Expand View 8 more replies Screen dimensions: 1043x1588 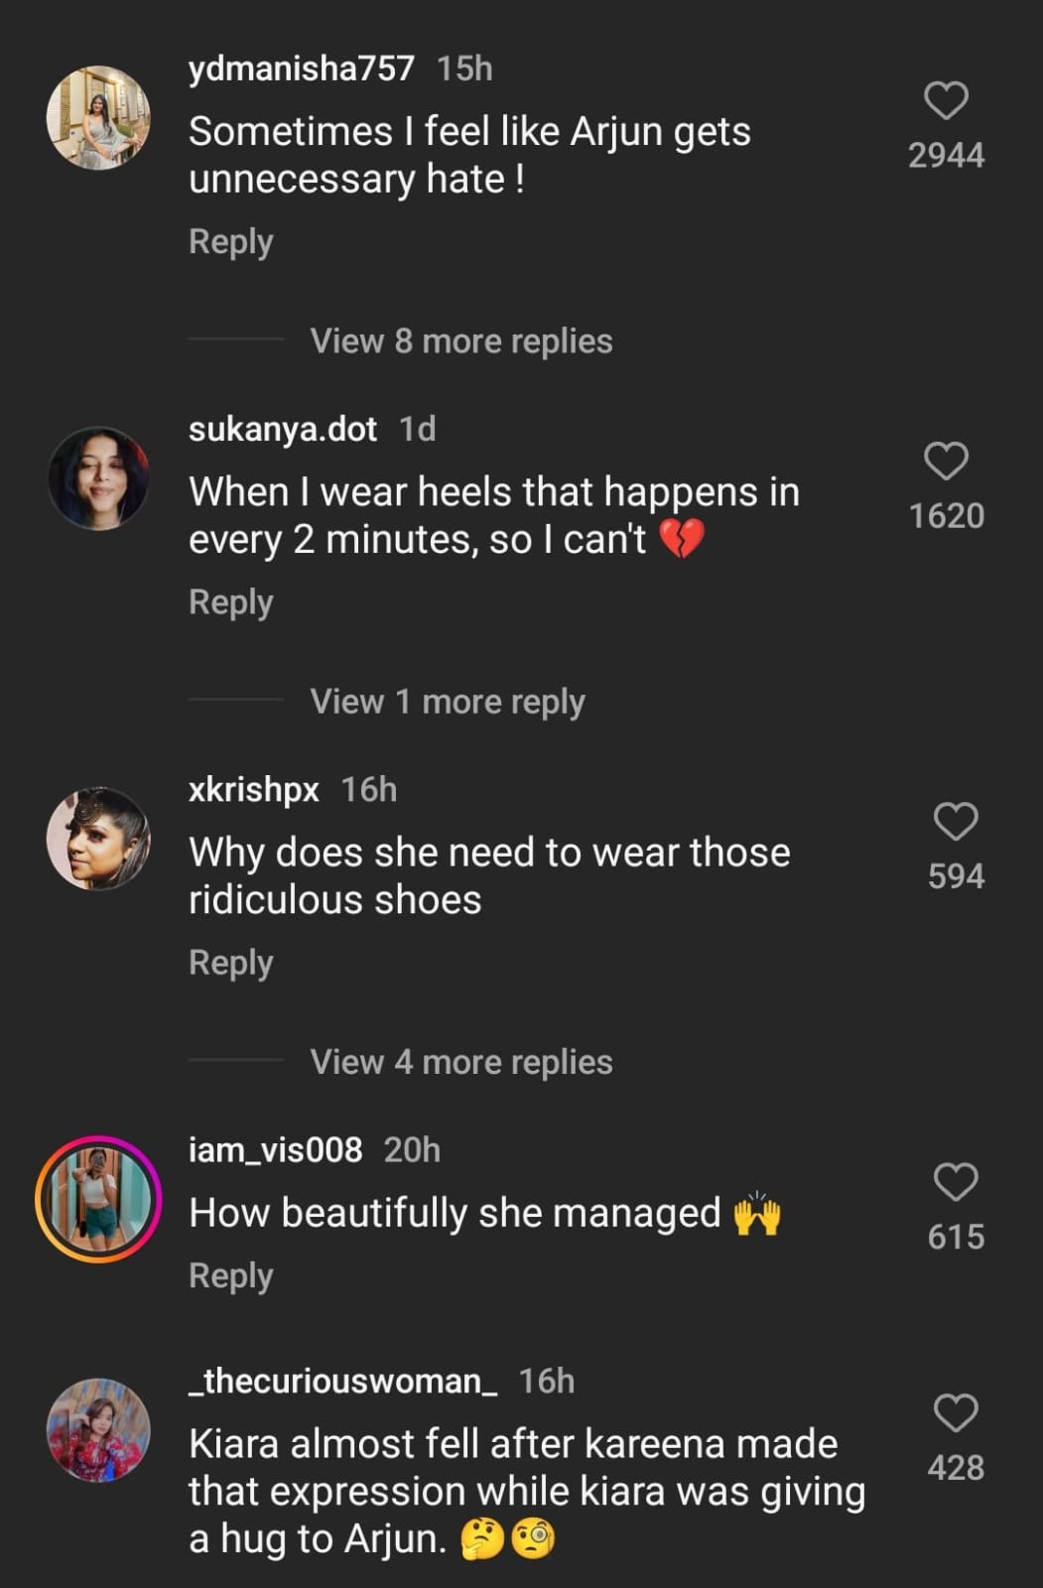[x=460, y=341]
